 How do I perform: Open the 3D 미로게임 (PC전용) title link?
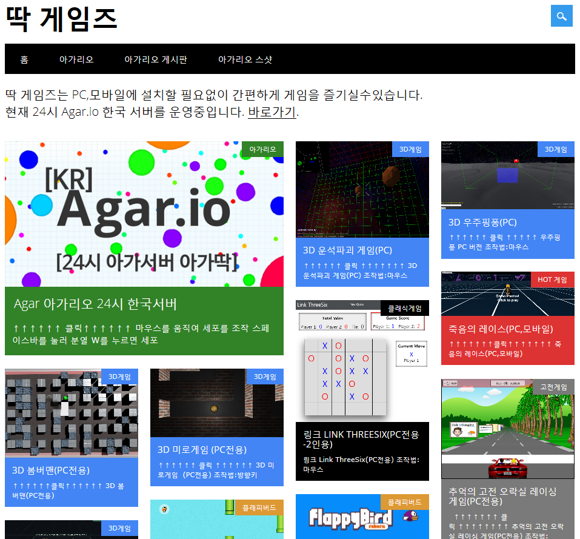202,450
